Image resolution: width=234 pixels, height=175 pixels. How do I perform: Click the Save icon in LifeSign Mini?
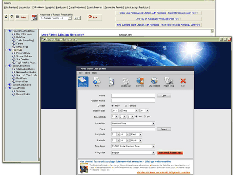[x=111, y=82]
